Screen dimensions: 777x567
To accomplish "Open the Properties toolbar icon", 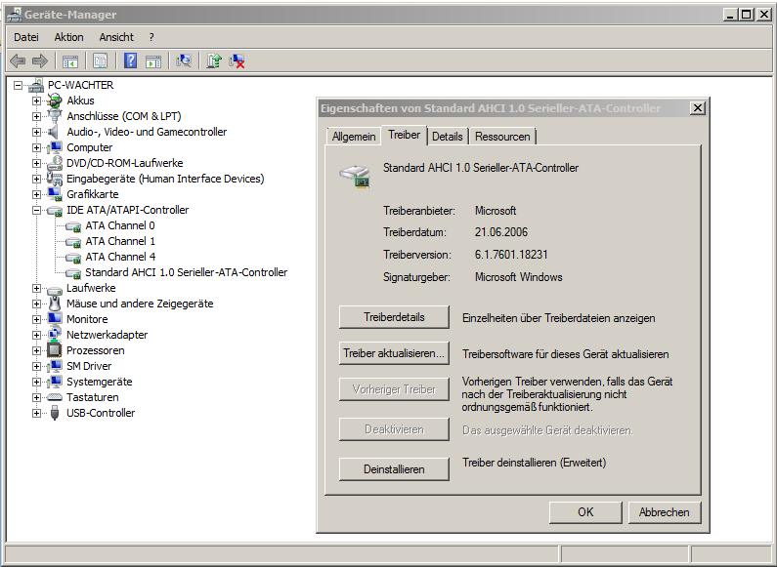I will (100, 61).
